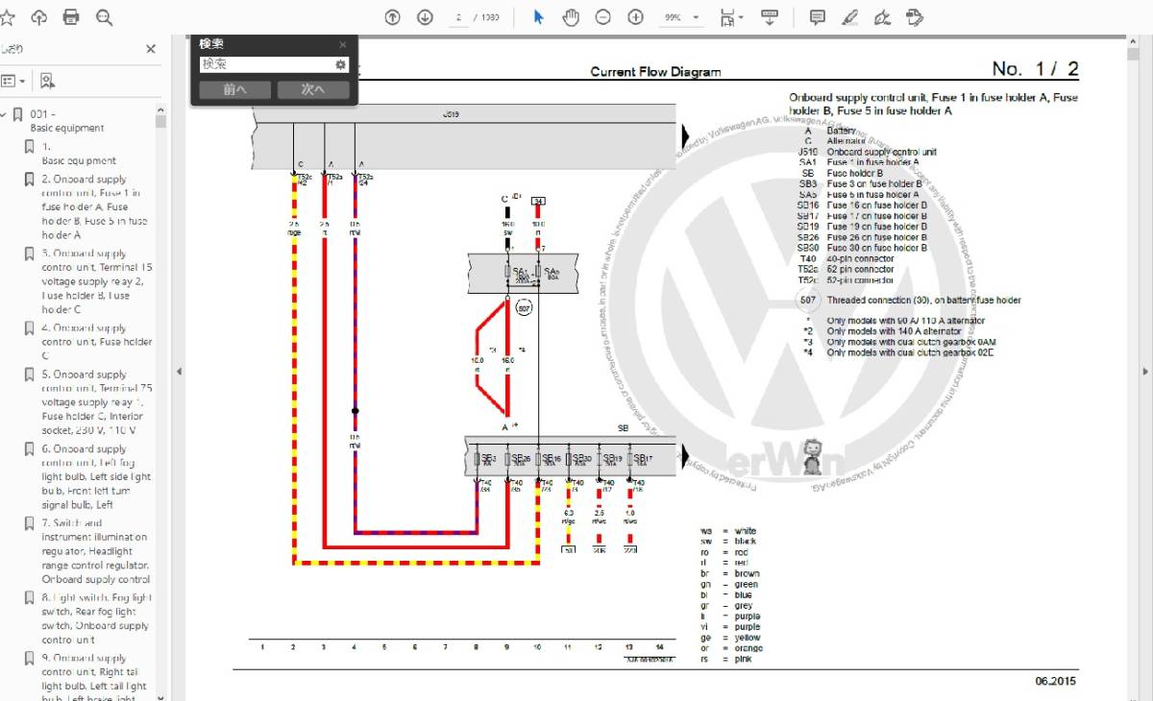Open bookmark 3 about Terminal 15 relay
Image resolution: width=1153 pixels, height=701 pixels.
click(x=97, y=281)
